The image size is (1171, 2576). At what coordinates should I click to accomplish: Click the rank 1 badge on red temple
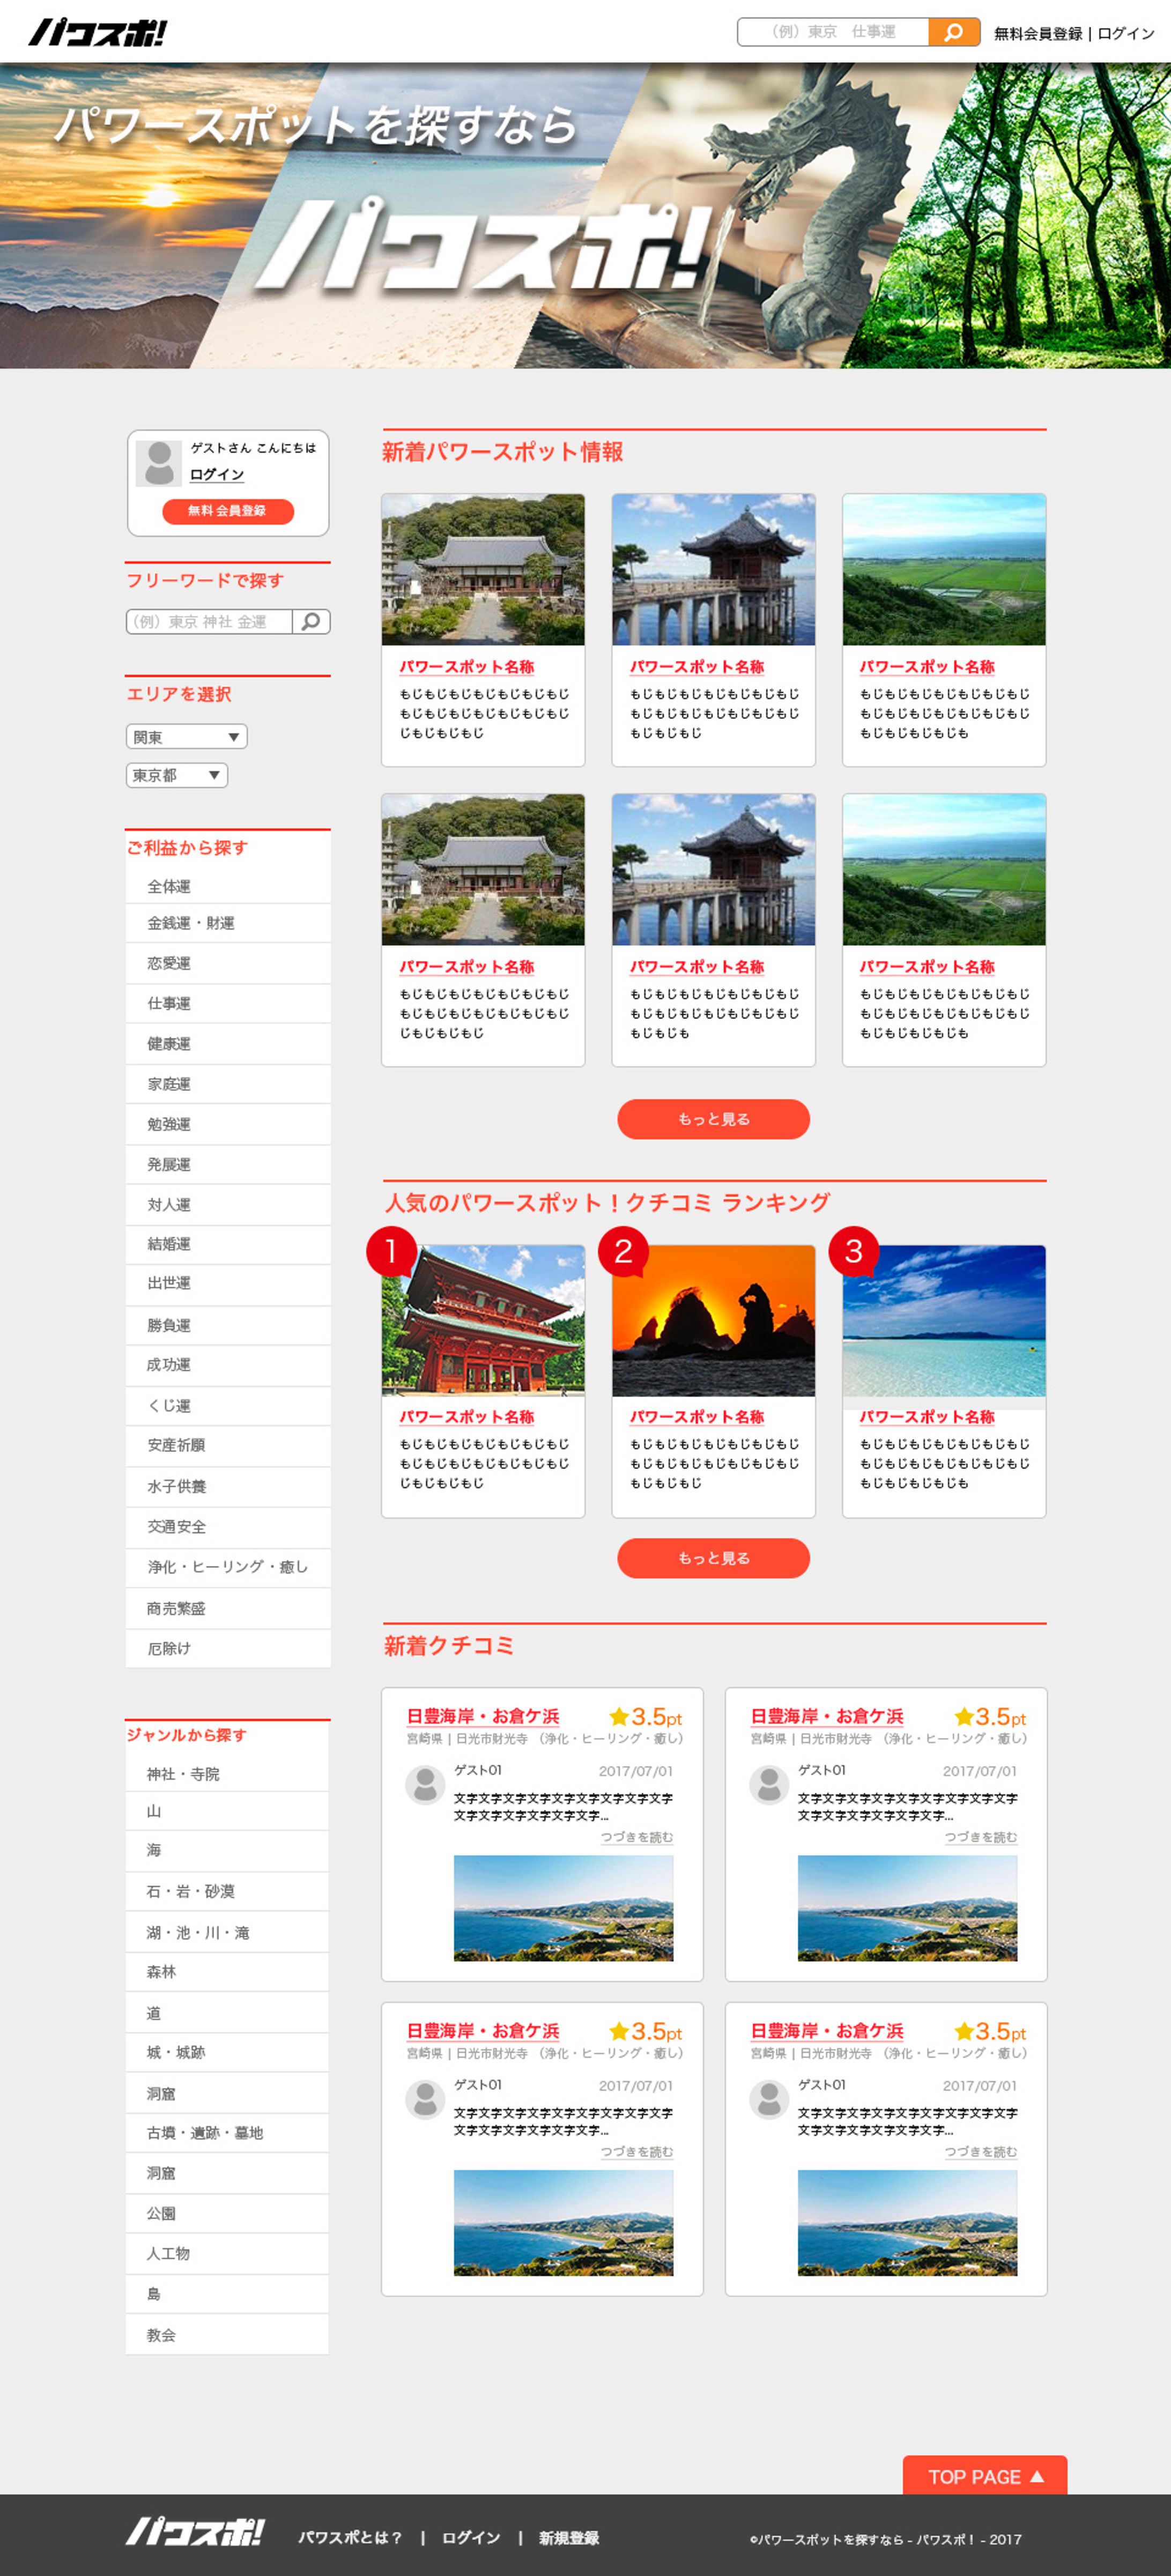point(390,1251)
